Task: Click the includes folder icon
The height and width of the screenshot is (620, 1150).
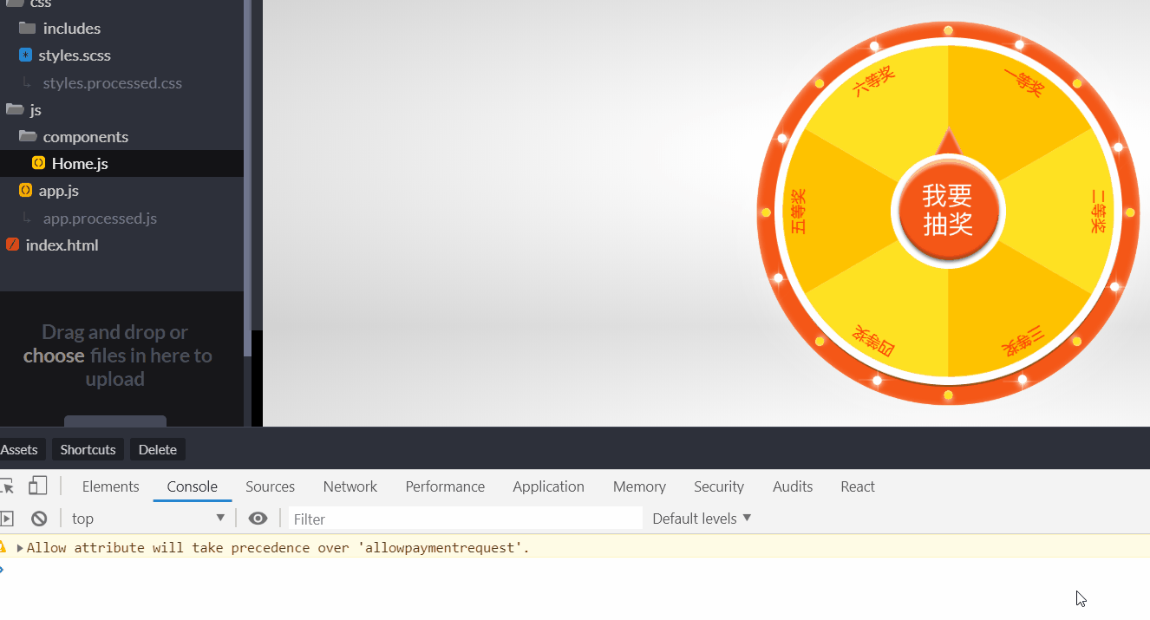Action: tap(27, 28)
